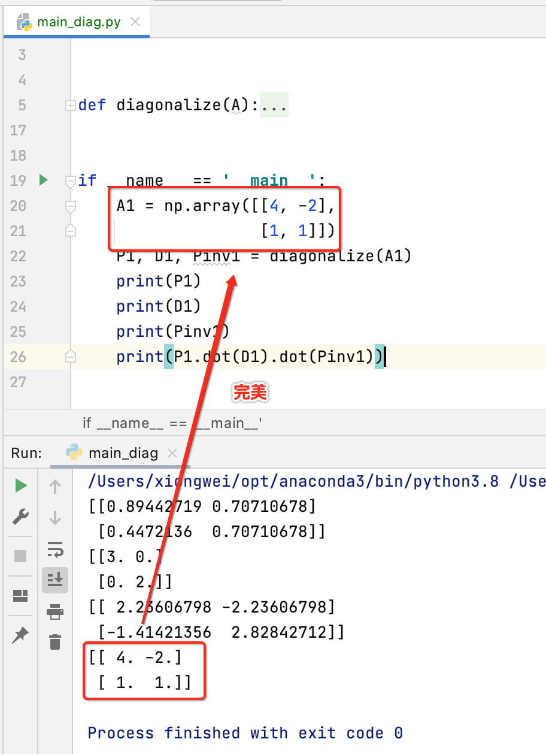Screen dimensions: 546x754
Task: Collapse the if __name__ block at line 19
Action: click(x=71, y=180)
